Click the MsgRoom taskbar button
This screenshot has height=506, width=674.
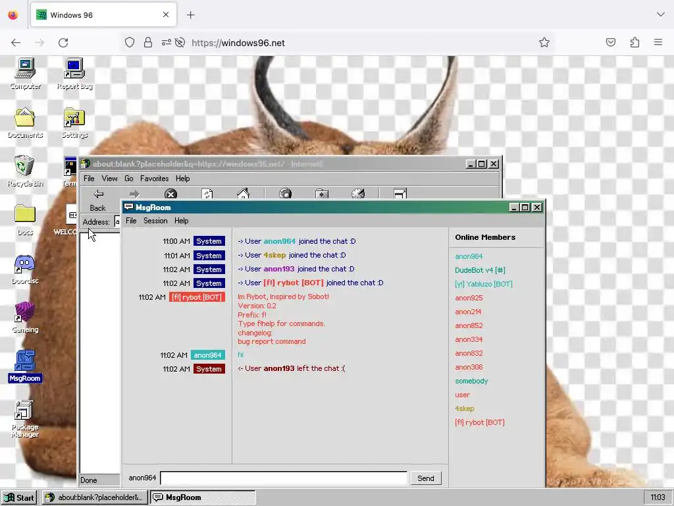(x=203, y=497)
